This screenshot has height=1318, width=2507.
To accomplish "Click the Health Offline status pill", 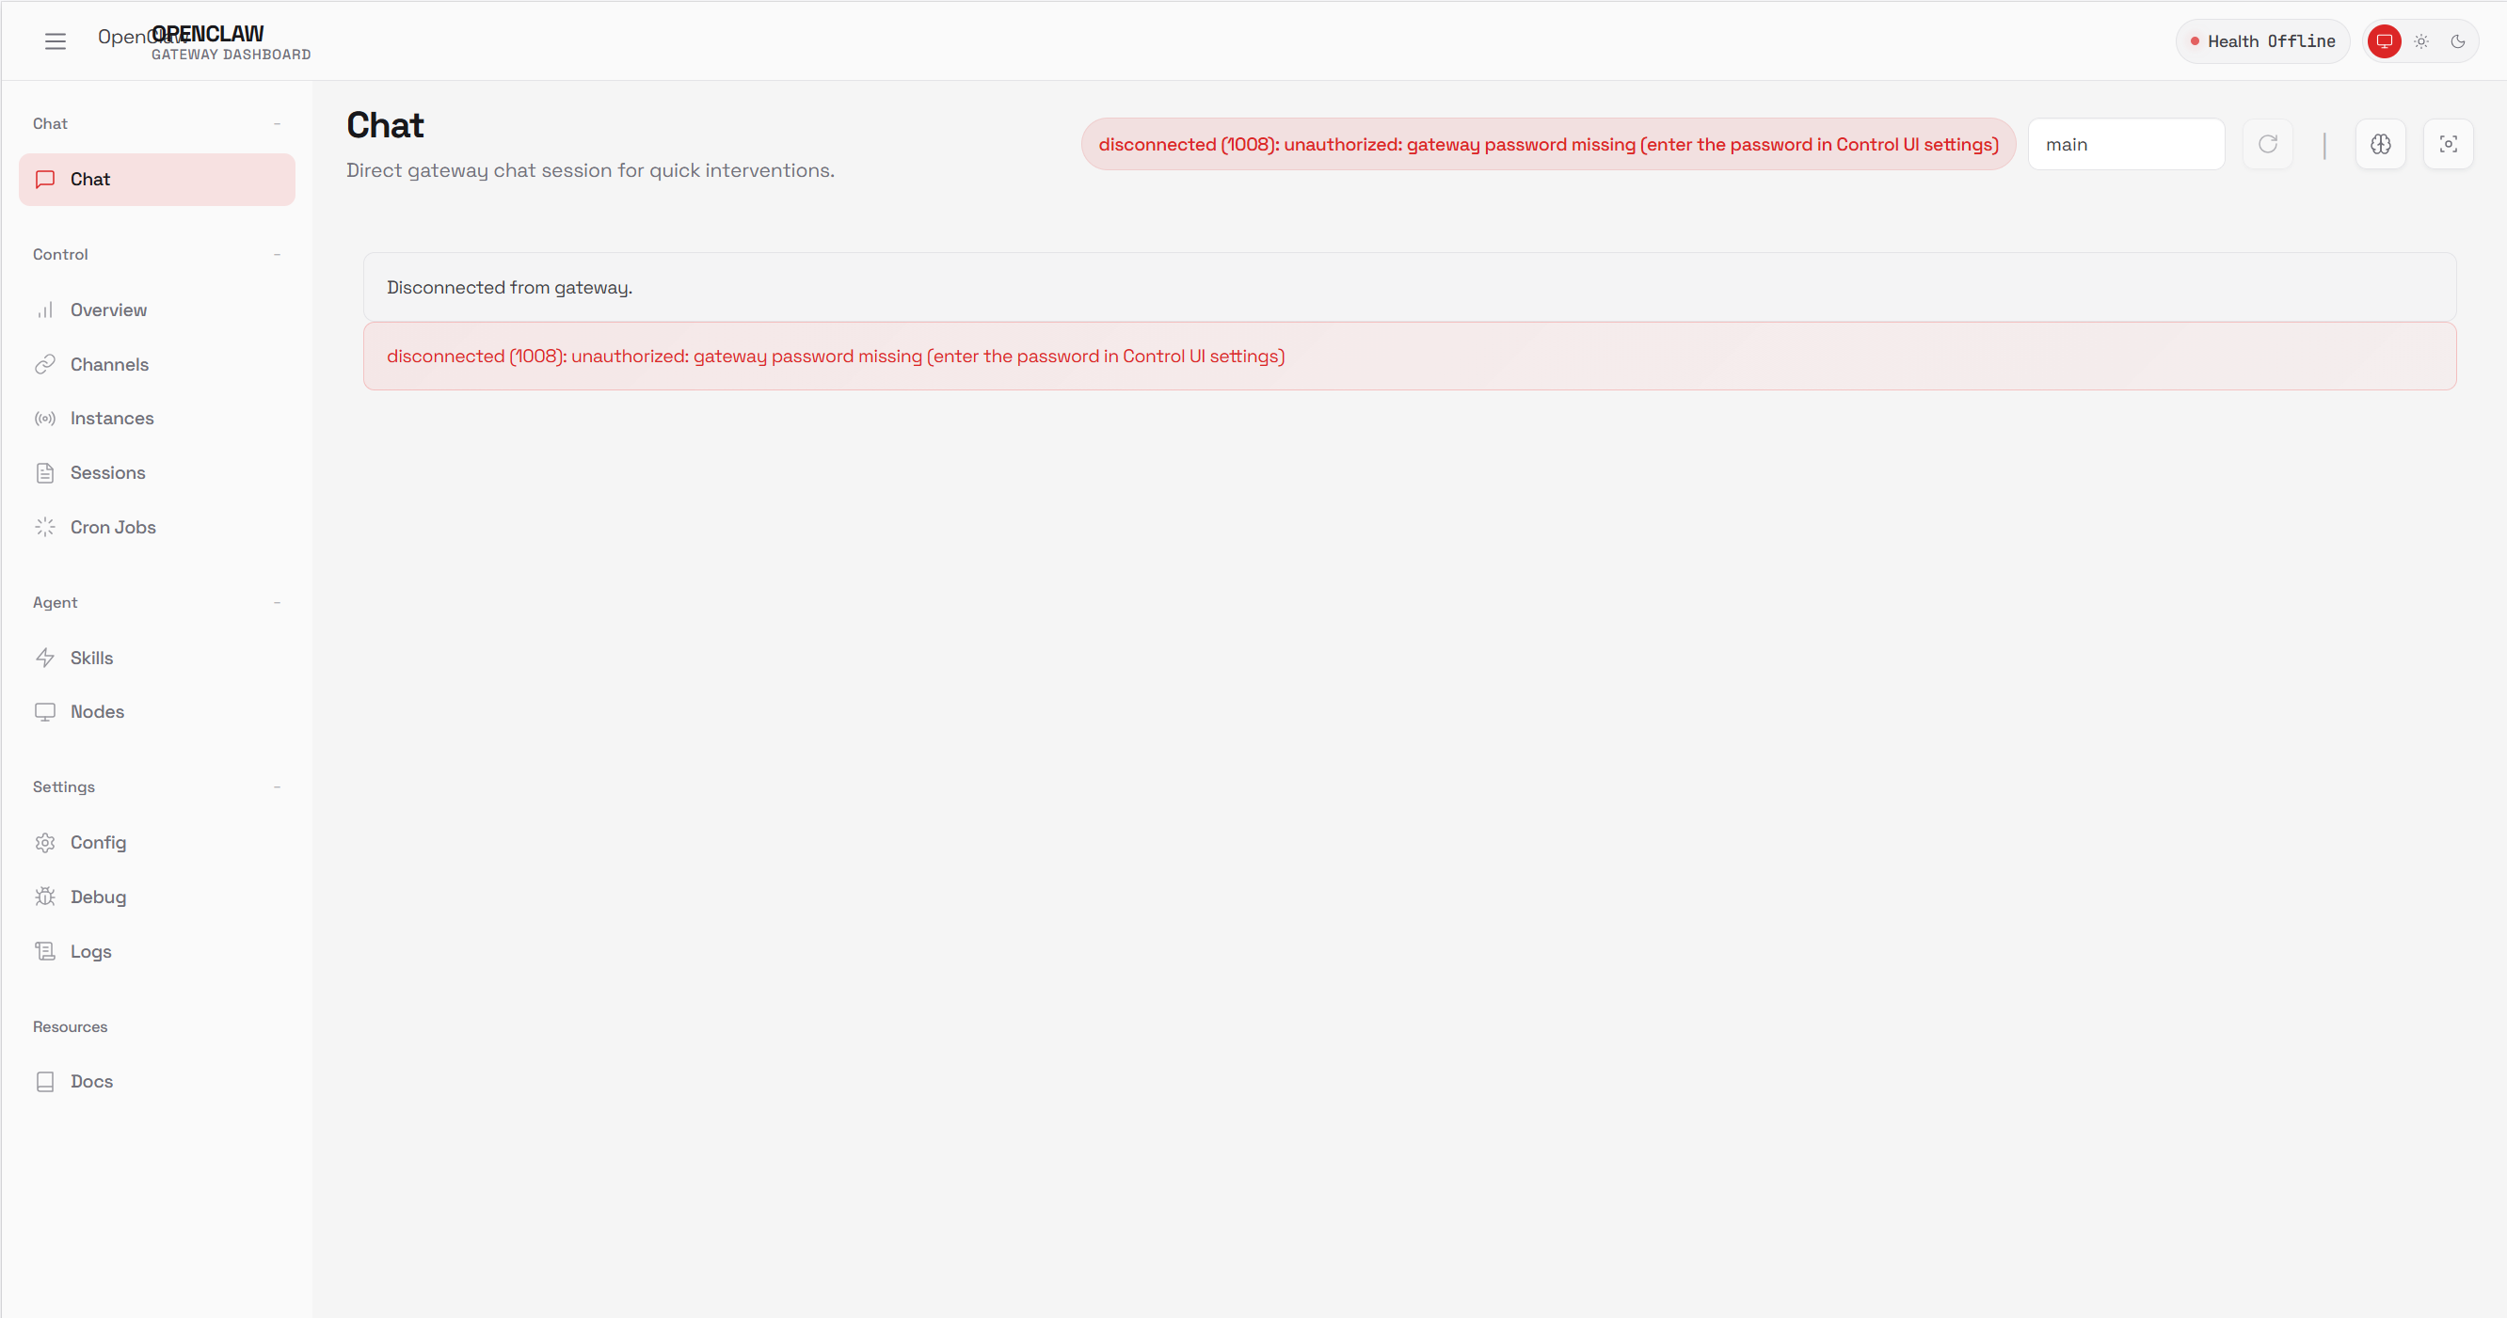I will click(2262, 40).
